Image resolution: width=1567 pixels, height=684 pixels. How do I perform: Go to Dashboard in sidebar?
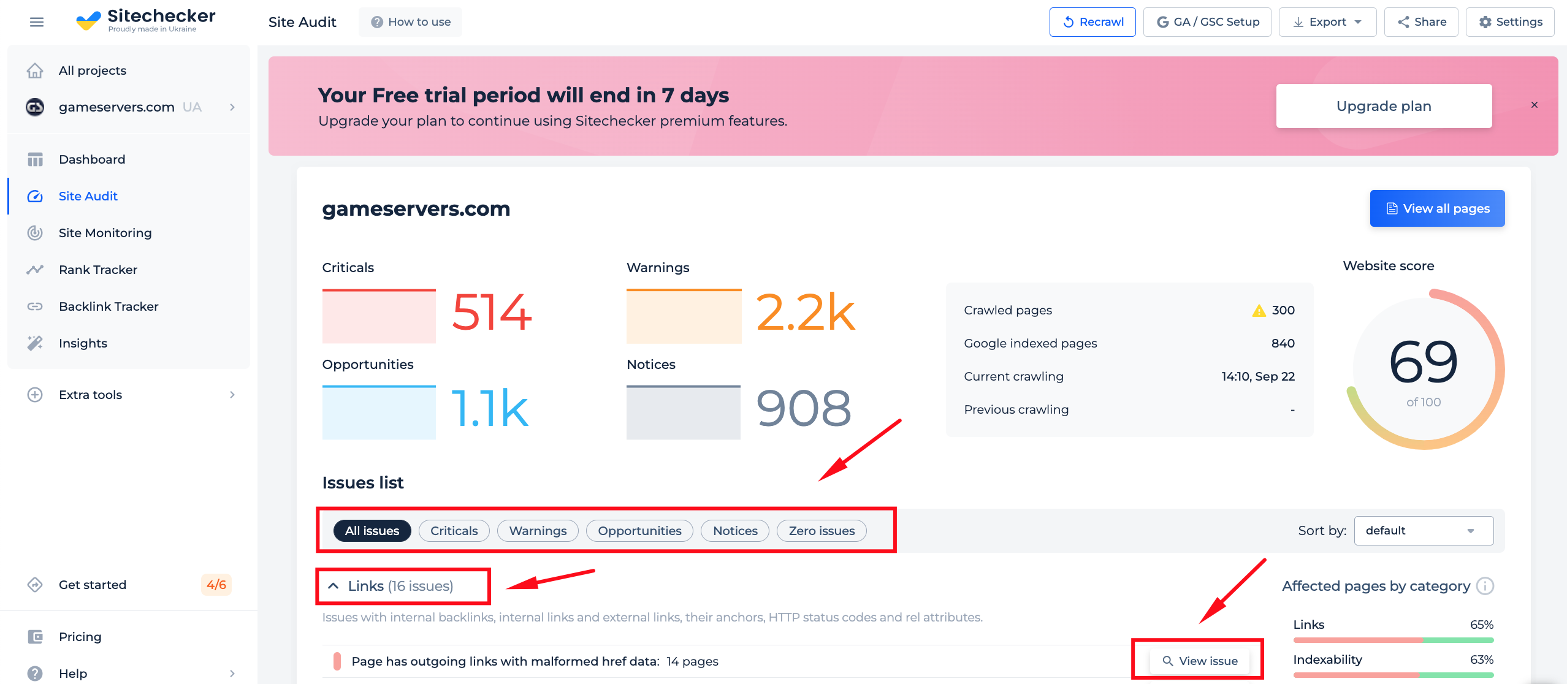(x=92, y=159)
